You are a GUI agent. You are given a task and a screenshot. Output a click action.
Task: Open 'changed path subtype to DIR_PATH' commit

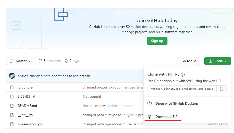pyautogui.click(x=113, y=115)
